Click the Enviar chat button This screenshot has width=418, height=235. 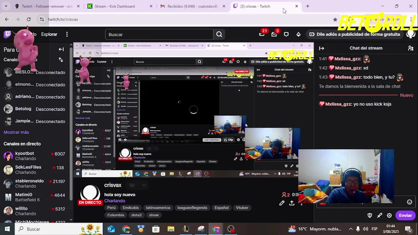point(405,215)
